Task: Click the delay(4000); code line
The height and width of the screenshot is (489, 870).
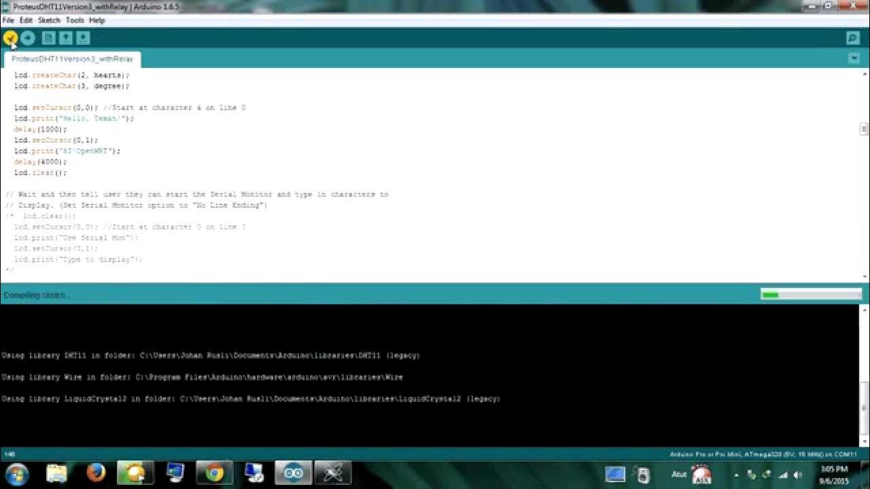Action: click(x=40, y=162)
